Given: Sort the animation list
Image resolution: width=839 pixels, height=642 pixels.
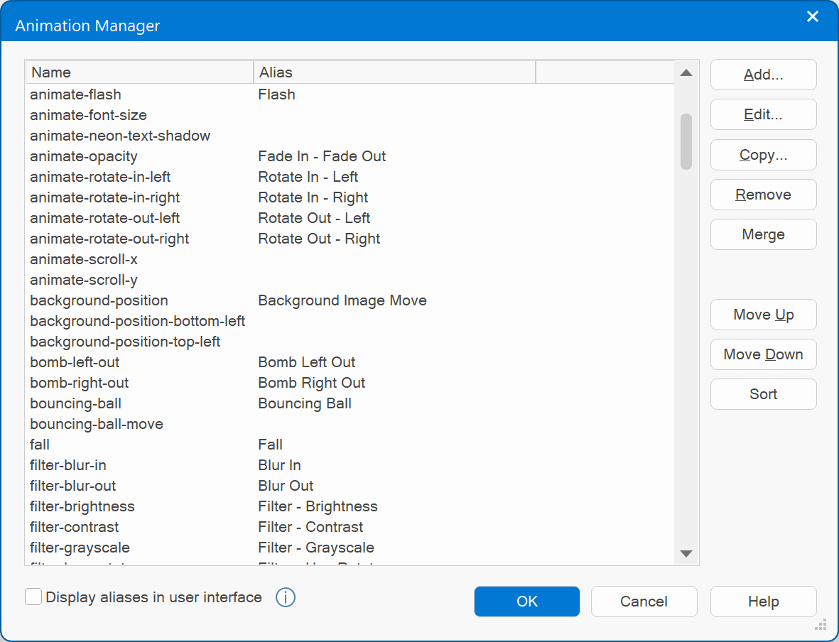Looking at the screenshot, I should pos(763,394).
